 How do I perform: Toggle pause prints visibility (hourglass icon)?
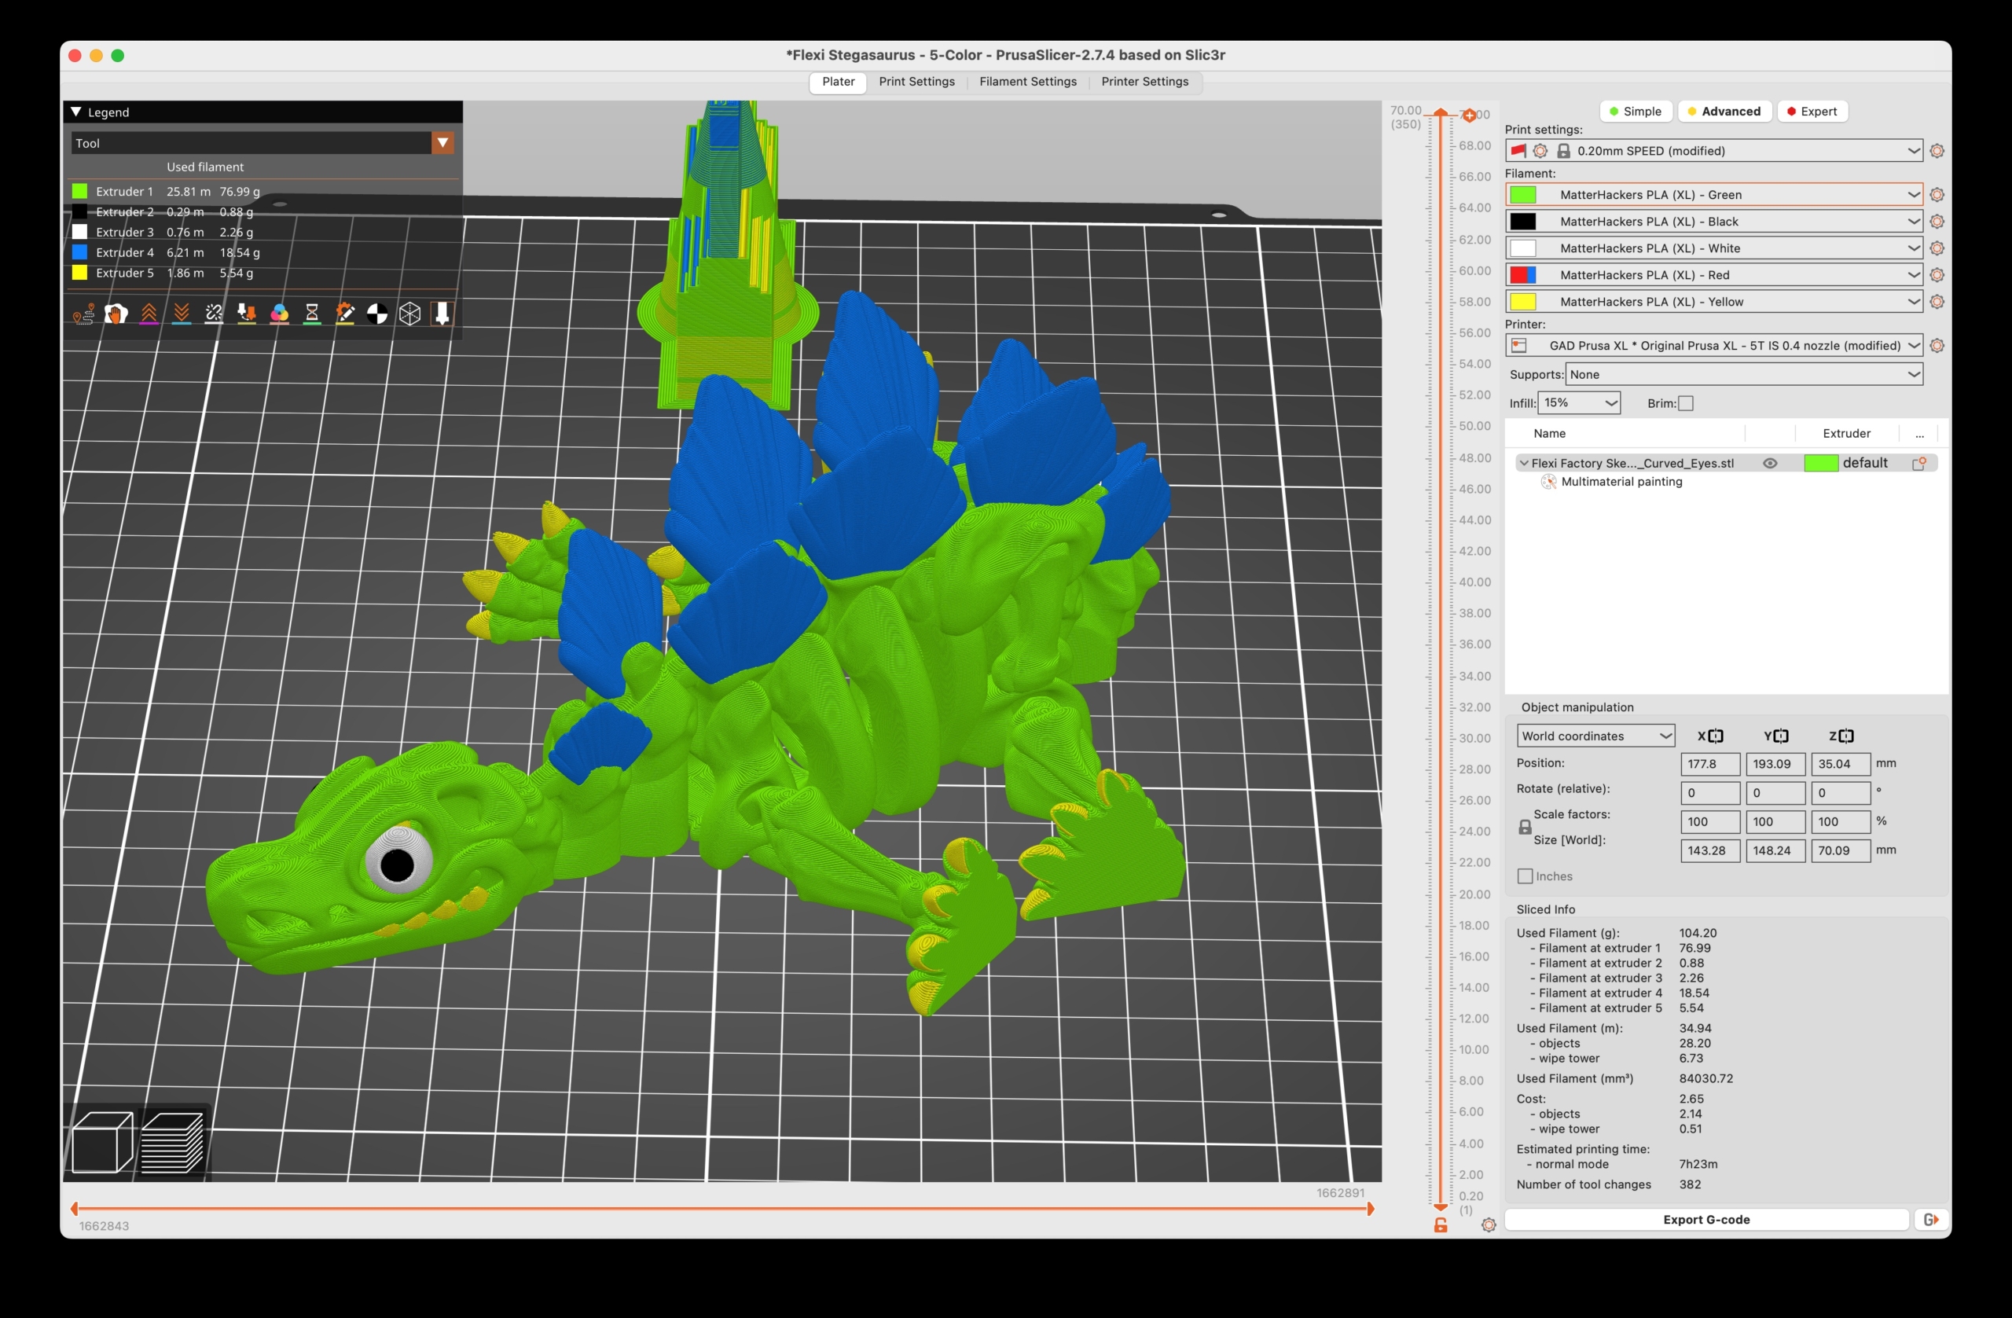(312, 314)
